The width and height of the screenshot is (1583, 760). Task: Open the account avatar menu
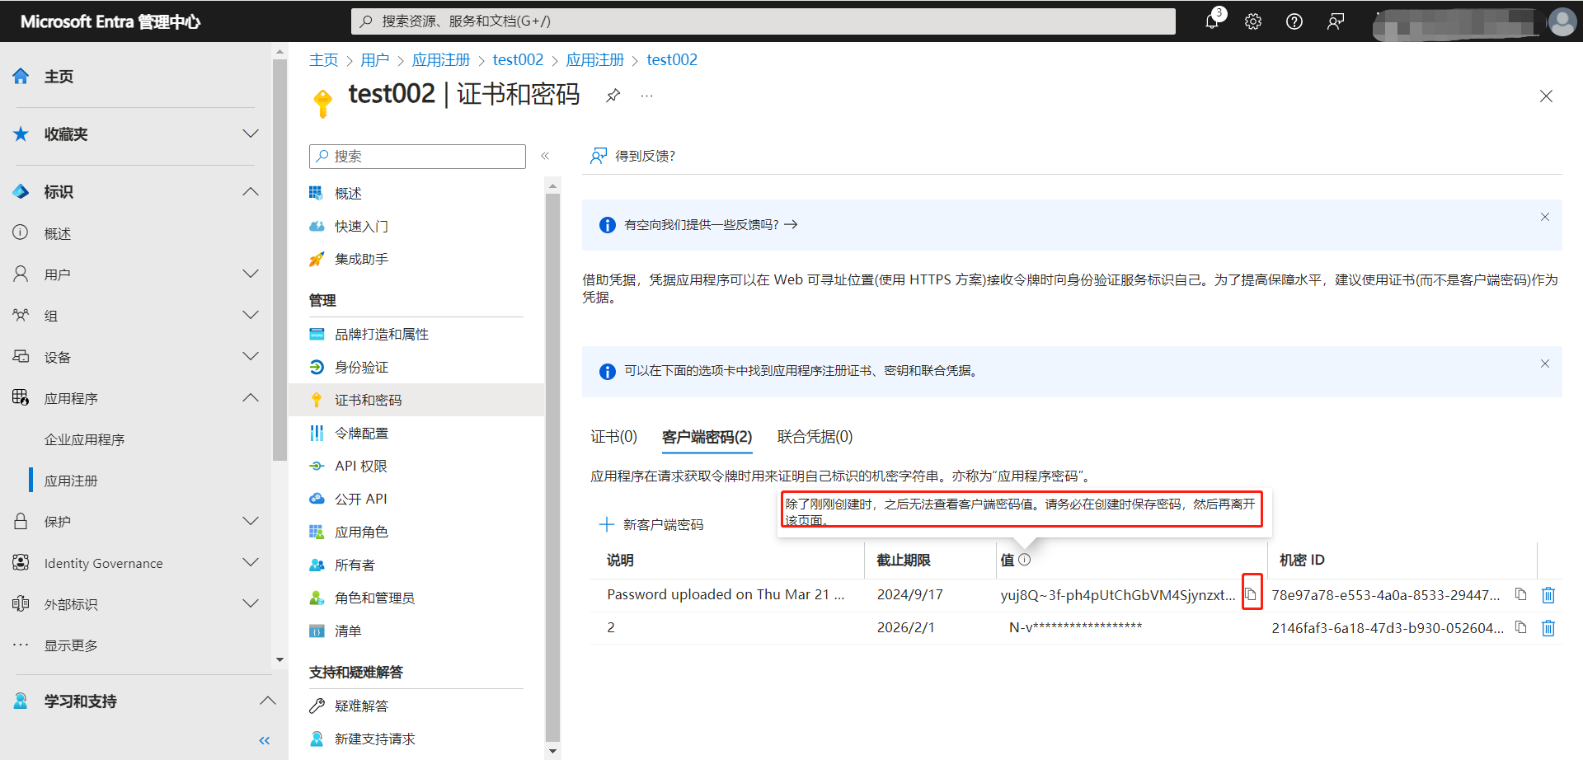pyautogui.click(x=1562, y=21)
